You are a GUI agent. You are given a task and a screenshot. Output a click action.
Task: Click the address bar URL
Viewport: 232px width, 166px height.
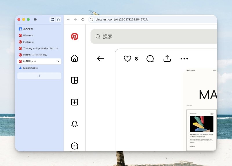(x=122, y=19)
